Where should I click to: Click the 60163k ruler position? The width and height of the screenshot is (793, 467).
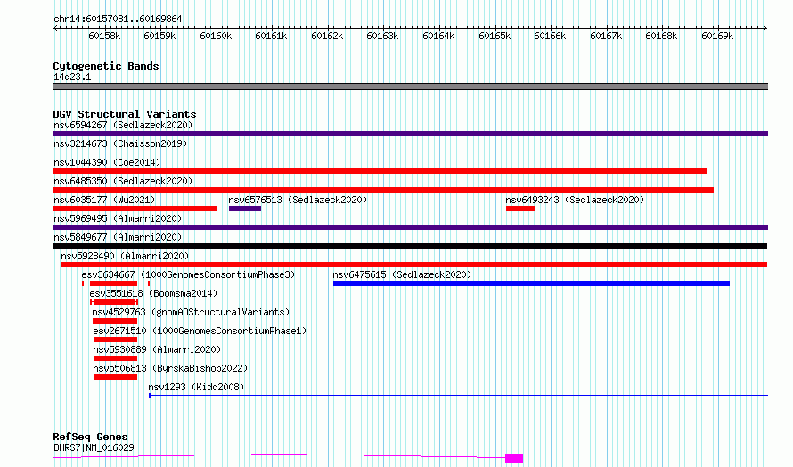382,36
